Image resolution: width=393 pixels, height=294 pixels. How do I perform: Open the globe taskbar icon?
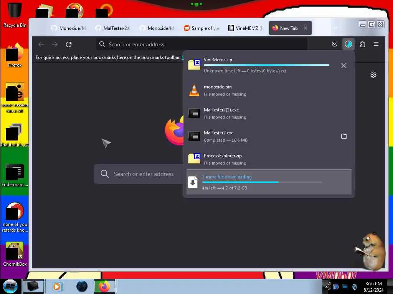(82, 286)
